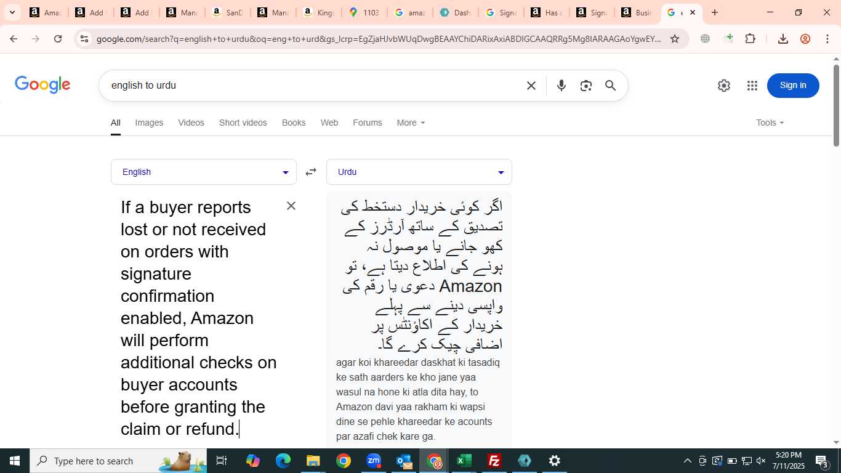Go back to the previous page
This screenshot has width=841, height=473.
[x=14, y=39]
